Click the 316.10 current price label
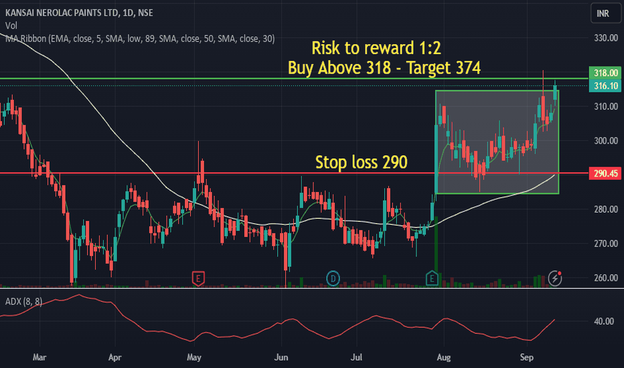Viewport: 624px width, 368px height. [x=605, y=86]
